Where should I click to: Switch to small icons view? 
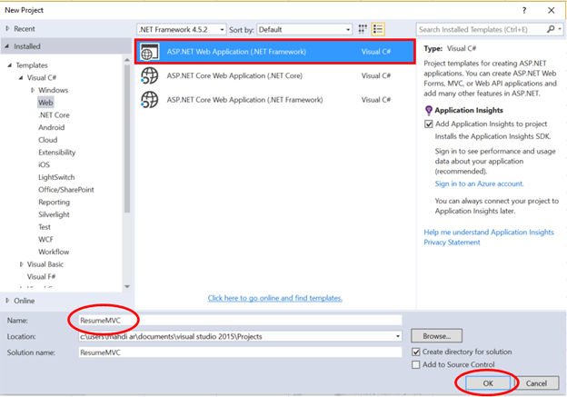pos(363,29)
